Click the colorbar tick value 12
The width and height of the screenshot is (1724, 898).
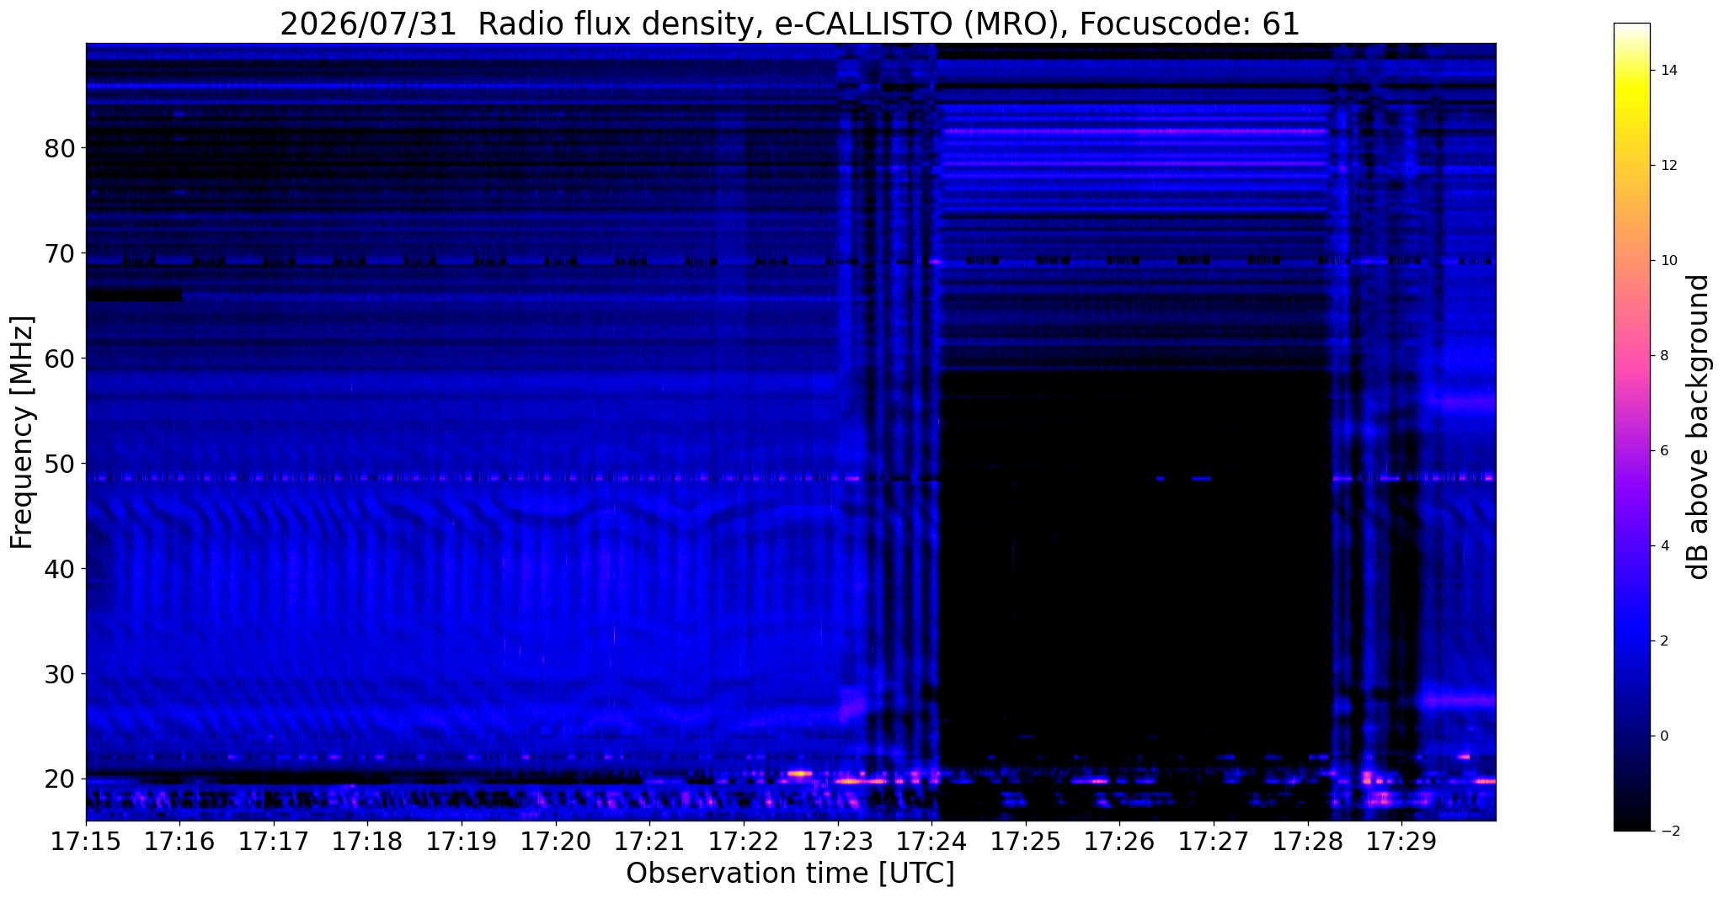(1668, 166)
